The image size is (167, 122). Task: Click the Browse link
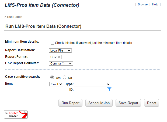[x=142, y=5]
